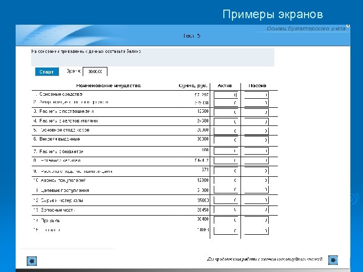Click Актив field for Сырье и материалы
Screen dimensions: 363x272
[x=226, y=200]
